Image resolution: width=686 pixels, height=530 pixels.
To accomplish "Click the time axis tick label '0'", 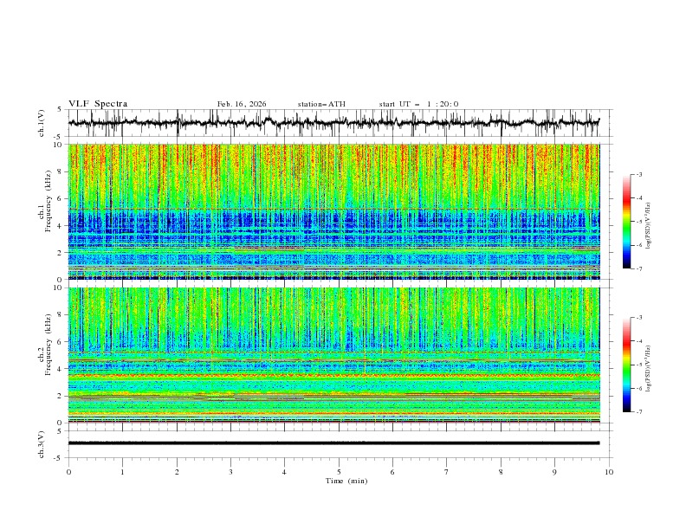I will click(68, 472).
